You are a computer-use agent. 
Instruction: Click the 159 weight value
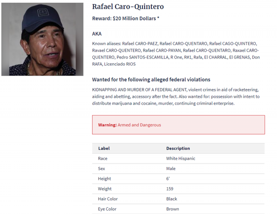(x=170, y=189)
